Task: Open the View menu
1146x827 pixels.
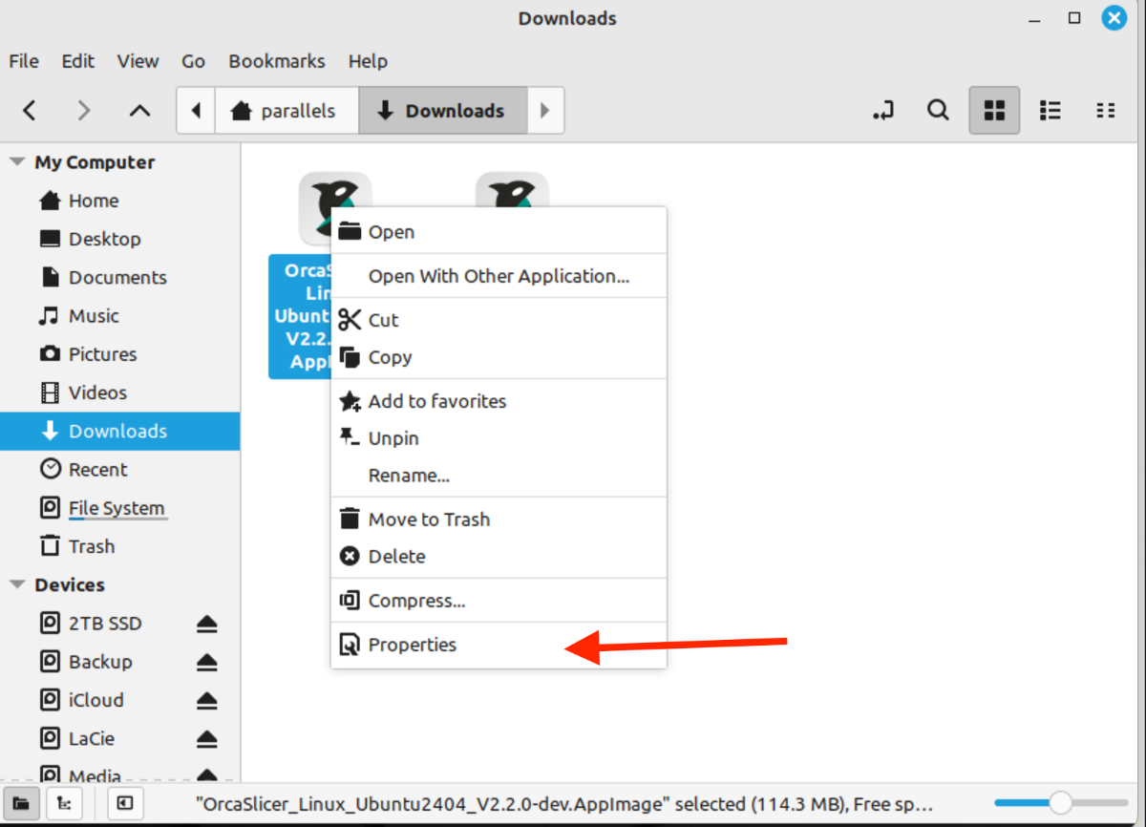Action: coord(138,61)
